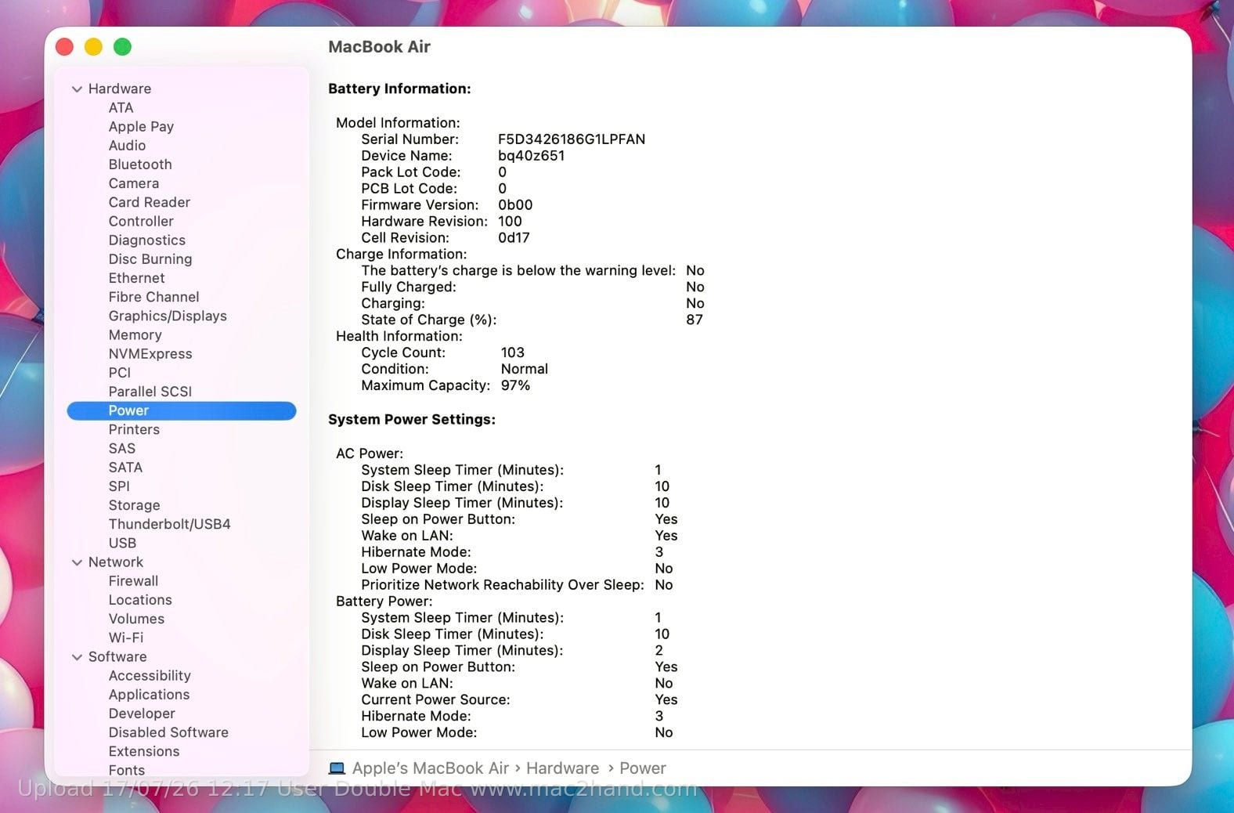Click Condition value Normal
The height and width of the screenshot is (813, 1234).
(525, 369)
